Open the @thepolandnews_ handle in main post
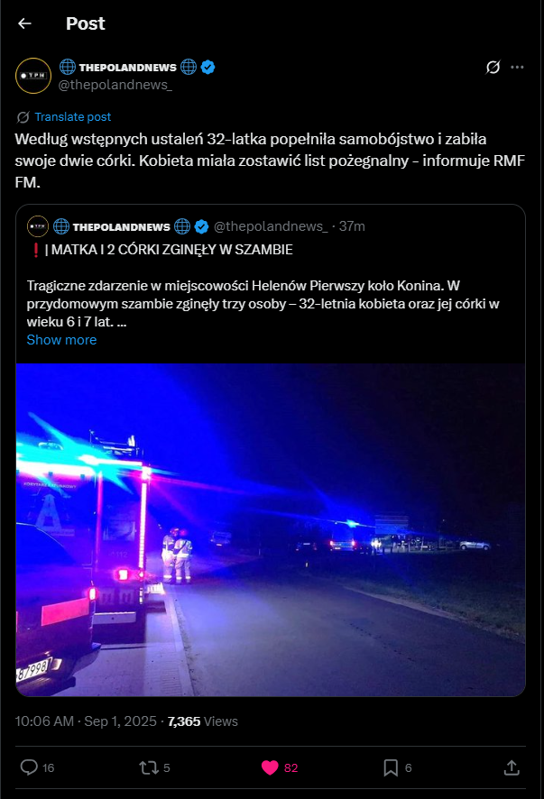This screenshot has width=544, height=799. click(115, 85)
